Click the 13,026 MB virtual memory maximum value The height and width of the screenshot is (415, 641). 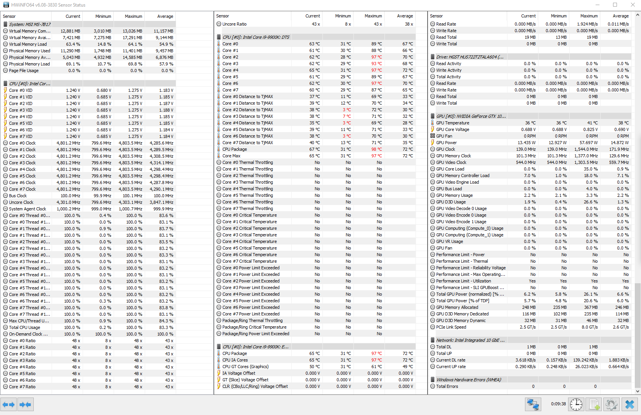132,31
